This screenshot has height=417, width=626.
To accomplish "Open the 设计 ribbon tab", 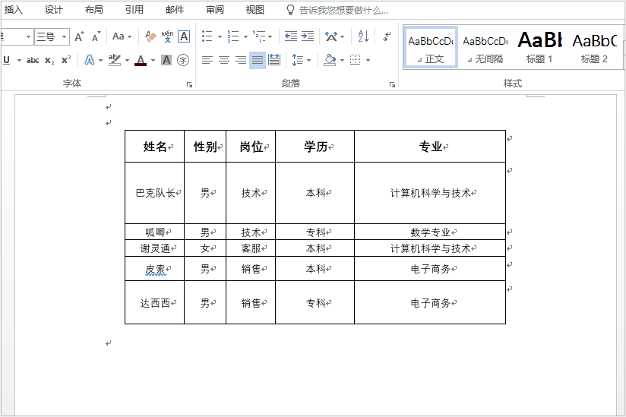I will click(x=53, y=10).
